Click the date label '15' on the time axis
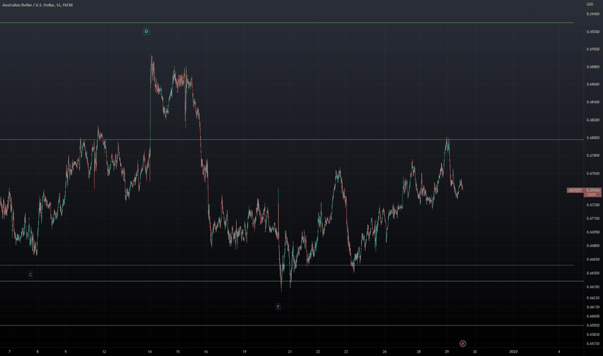Image resolution: width=603 pixels, height=356 pixels. tap(178, 351)
